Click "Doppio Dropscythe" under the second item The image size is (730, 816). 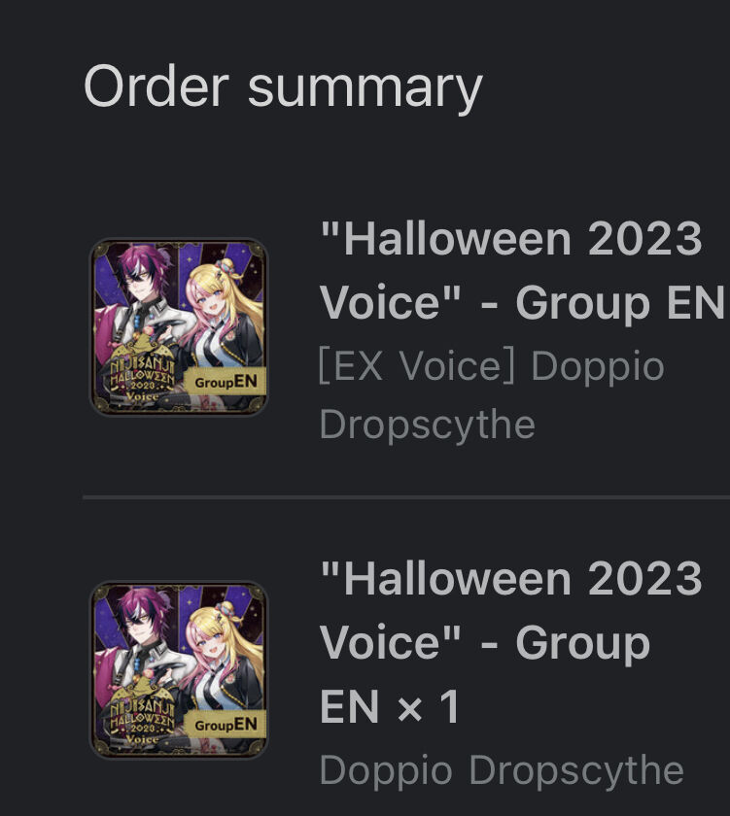pyautogui.click(x=502, y=769)
